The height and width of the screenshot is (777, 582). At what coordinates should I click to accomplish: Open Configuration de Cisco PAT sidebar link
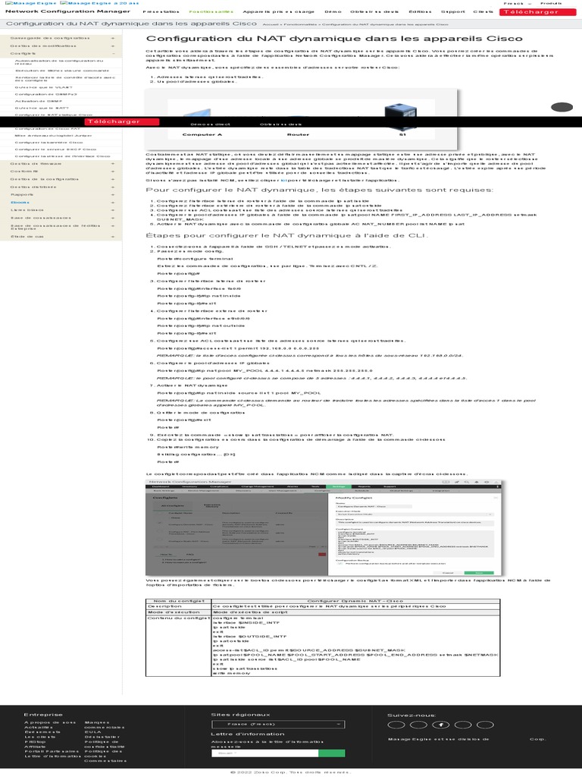coord(48,129)
